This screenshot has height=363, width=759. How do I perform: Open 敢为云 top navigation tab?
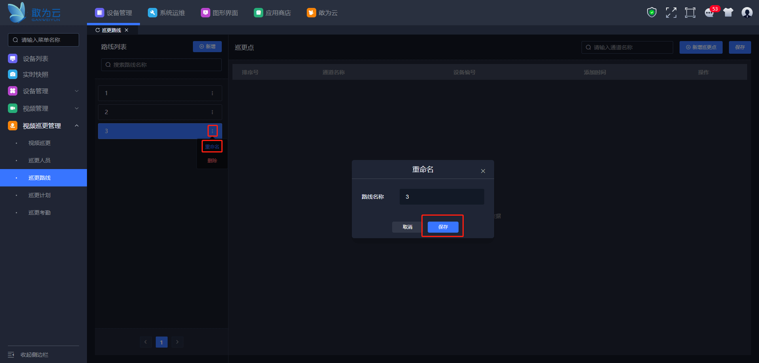(x=322, y=13)
